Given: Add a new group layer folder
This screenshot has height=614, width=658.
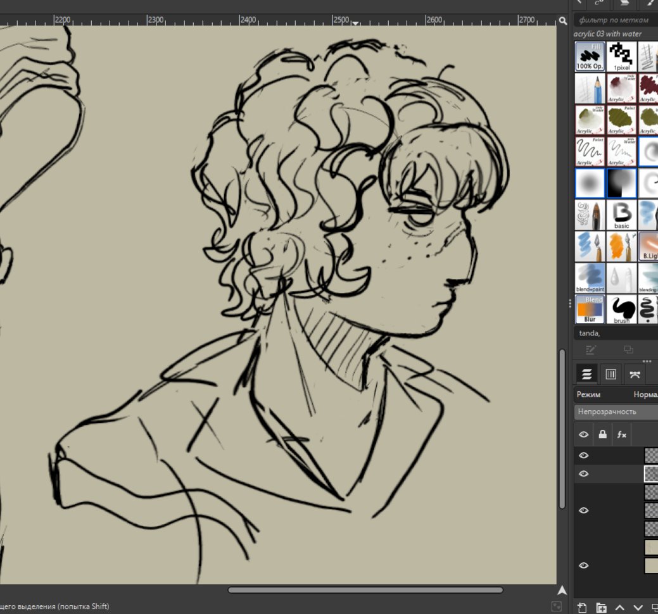Looking at the screenshot, I should [x=601, y=607].
